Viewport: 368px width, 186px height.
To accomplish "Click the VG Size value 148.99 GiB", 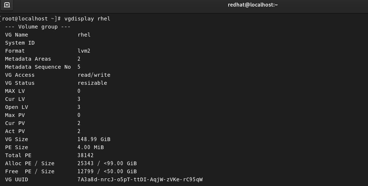I will [x=94, y=139].
